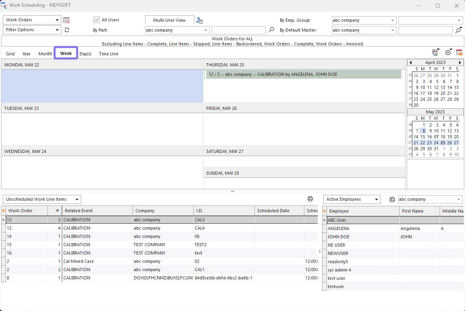Image resolution: width=465 pixels, height=311 pixels.
Task: Go to next month in mini calendar
Action: tap(460, 62)
